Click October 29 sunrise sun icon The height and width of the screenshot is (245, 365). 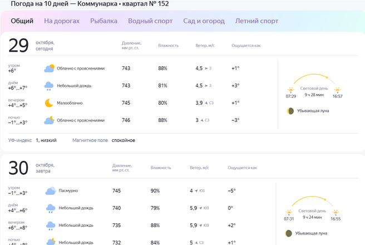290,89
